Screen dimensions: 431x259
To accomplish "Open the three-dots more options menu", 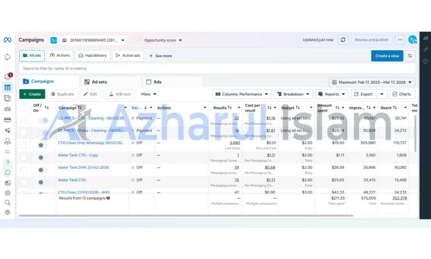I will [x=400, y=40].
